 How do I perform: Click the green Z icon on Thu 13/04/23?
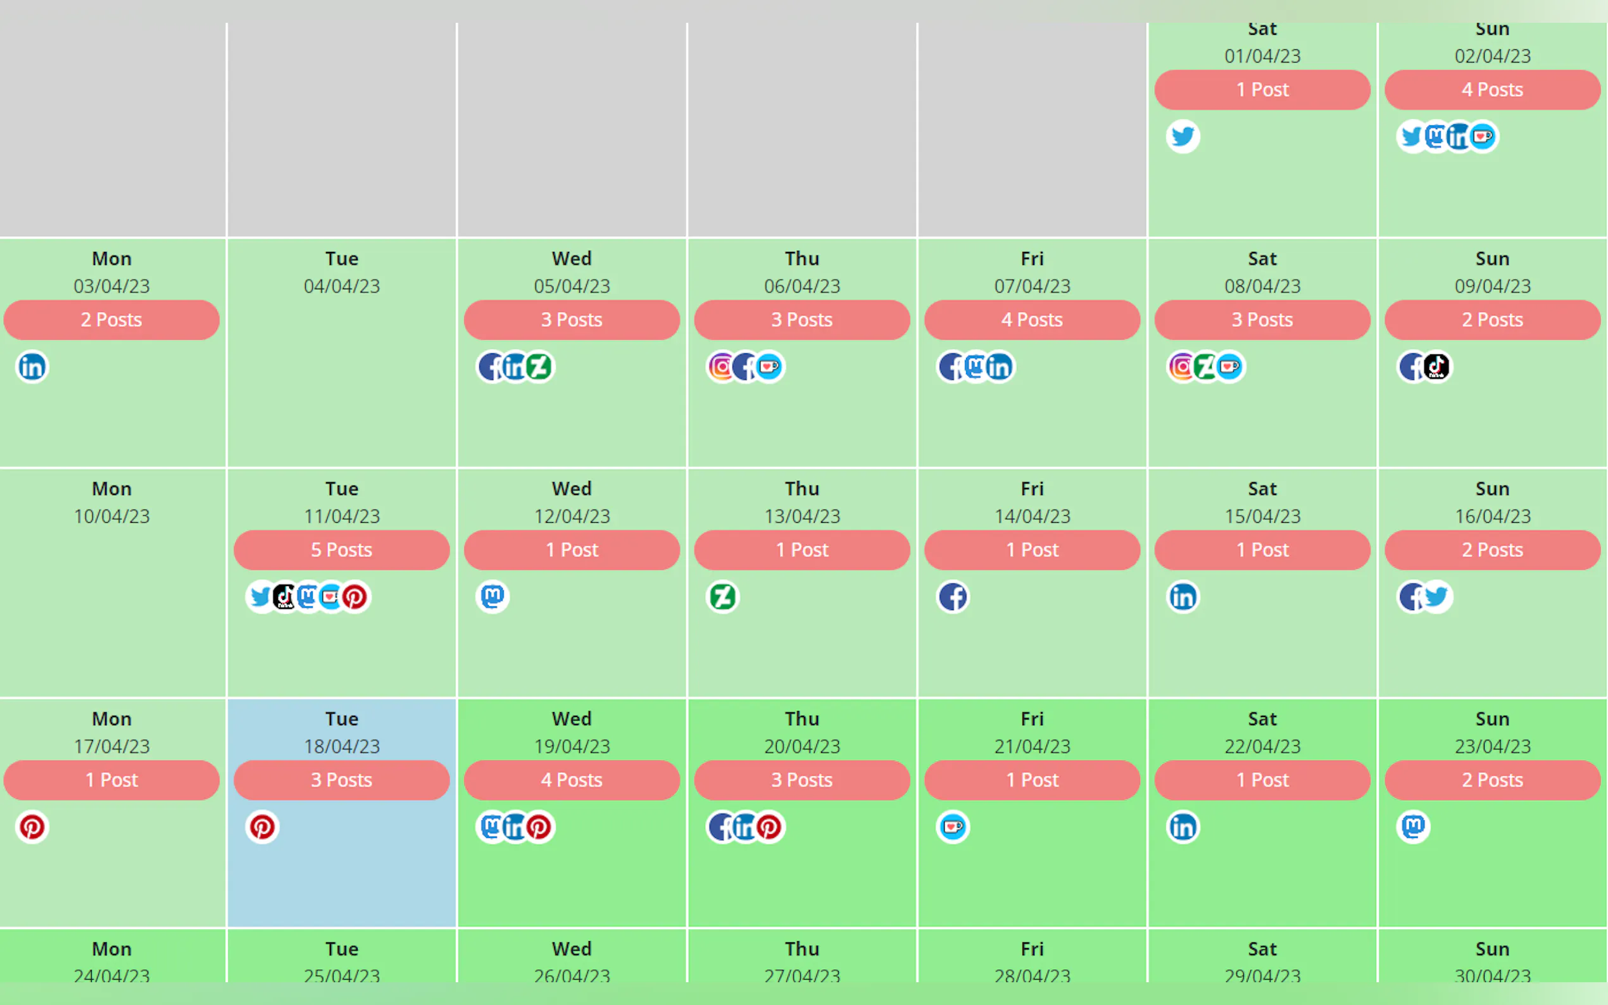[722, 596]
